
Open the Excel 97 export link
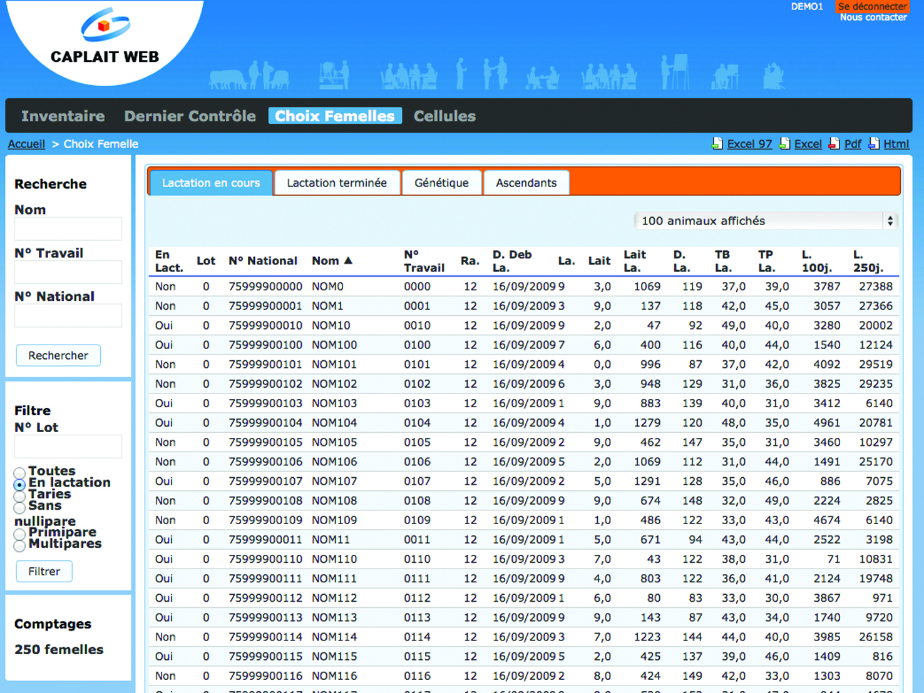[749, 144]
